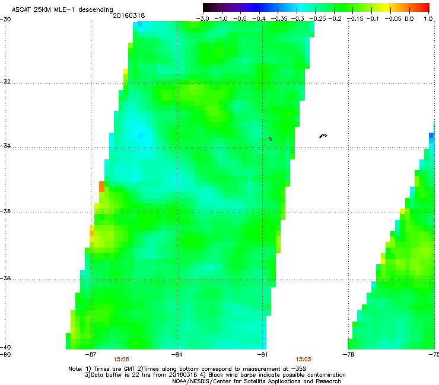439x385 pixels.
Task: Click the rainbow color scale bar
Action: click(316, 7)
